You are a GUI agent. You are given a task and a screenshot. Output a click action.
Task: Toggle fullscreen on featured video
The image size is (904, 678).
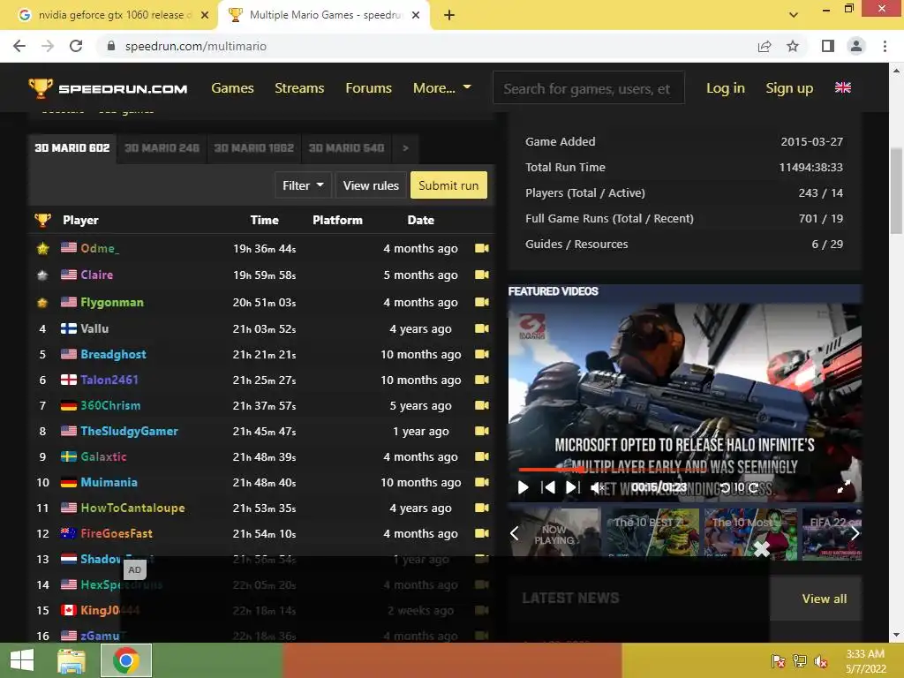(843, 487)
